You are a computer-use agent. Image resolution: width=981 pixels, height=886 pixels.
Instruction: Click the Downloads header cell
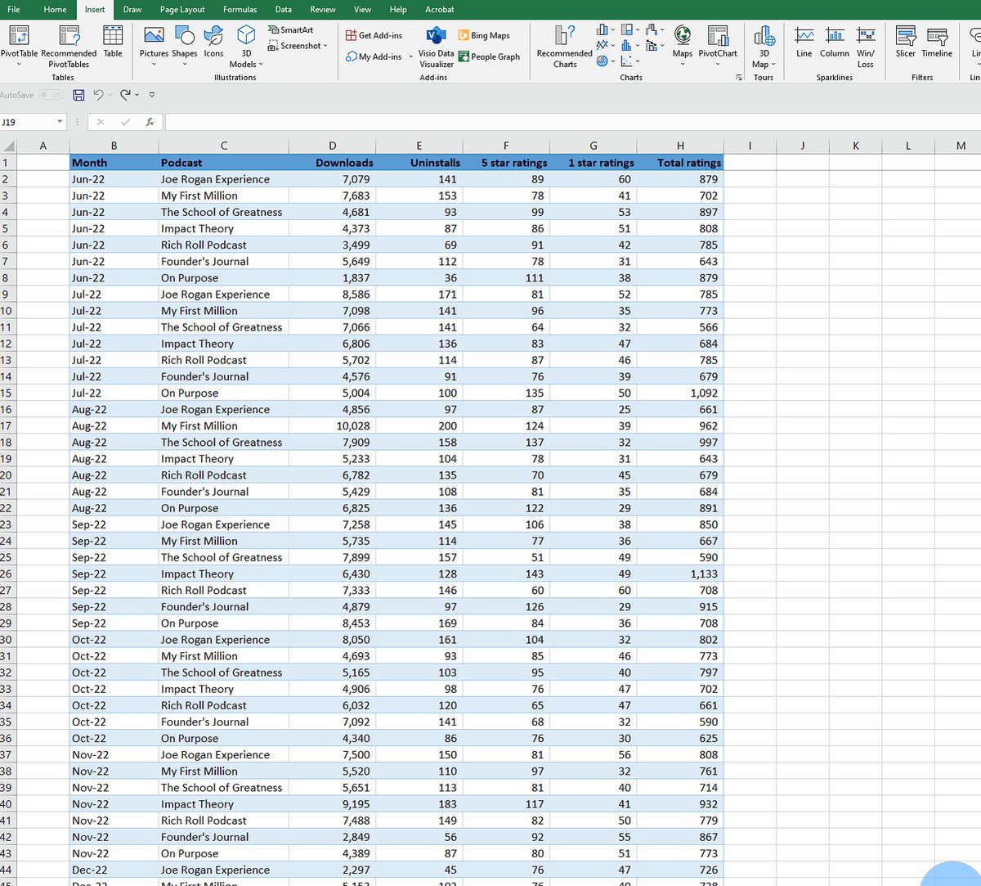pyautogui.click(x=332, y=163)
